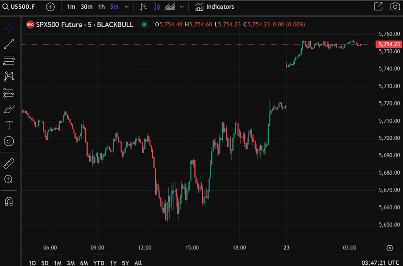Select the candlestick chart style
403x266 pixels.
click(156, 7)
